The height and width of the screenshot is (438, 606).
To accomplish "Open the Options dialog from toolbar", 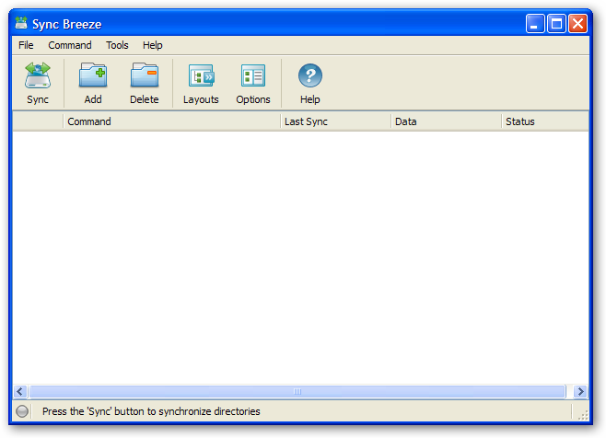I will tap(253, 83).
